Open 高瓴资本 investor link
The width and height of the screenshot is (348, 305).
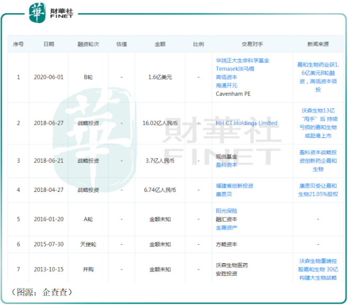[226, 77]
